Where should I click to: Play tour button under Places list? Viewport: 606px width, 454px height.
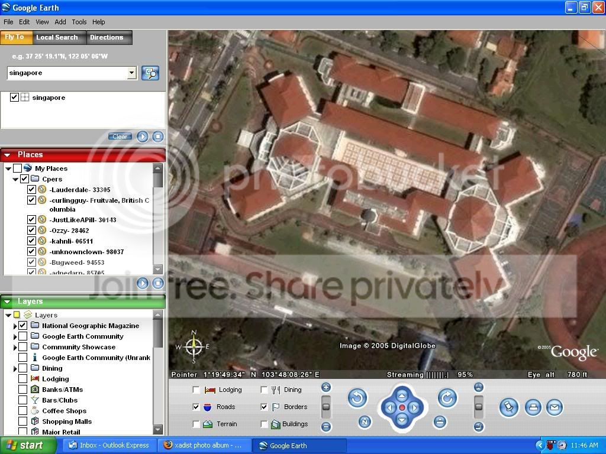coord(142,283)
